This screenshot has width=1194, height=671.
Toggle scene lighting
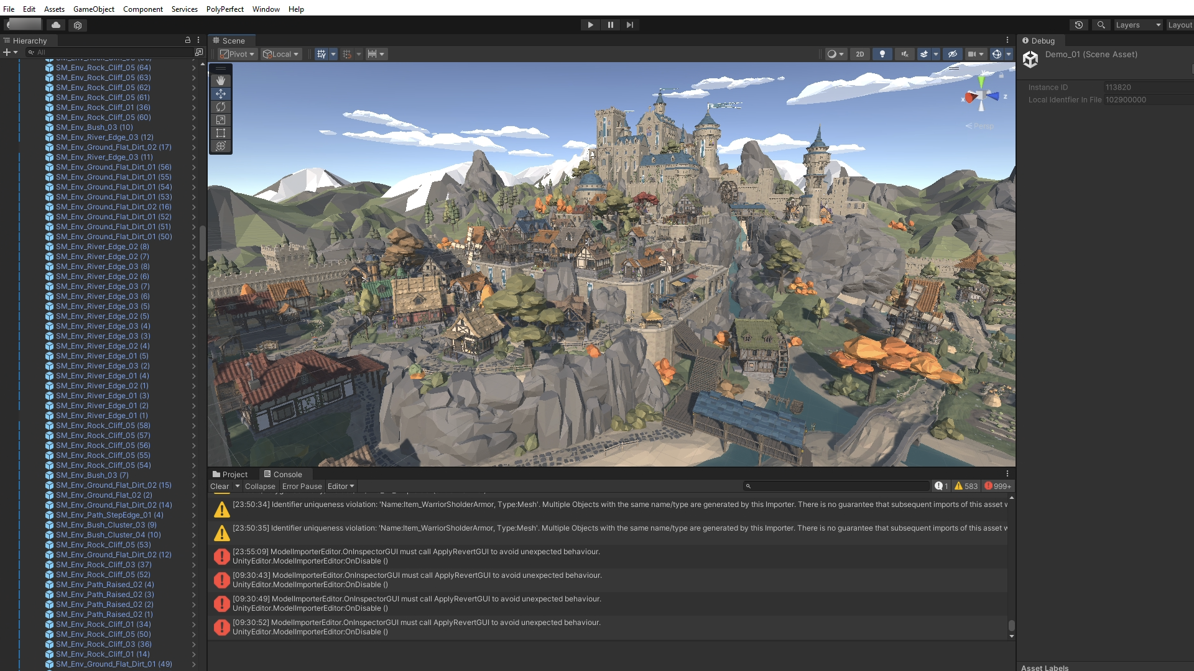coord(882,54)
